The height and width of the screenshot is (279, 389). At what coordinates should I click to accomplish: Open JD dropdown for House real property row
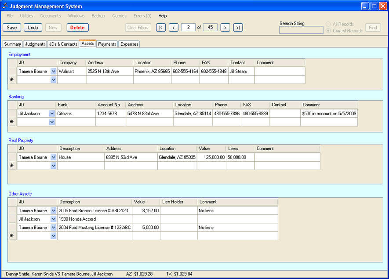53,157
